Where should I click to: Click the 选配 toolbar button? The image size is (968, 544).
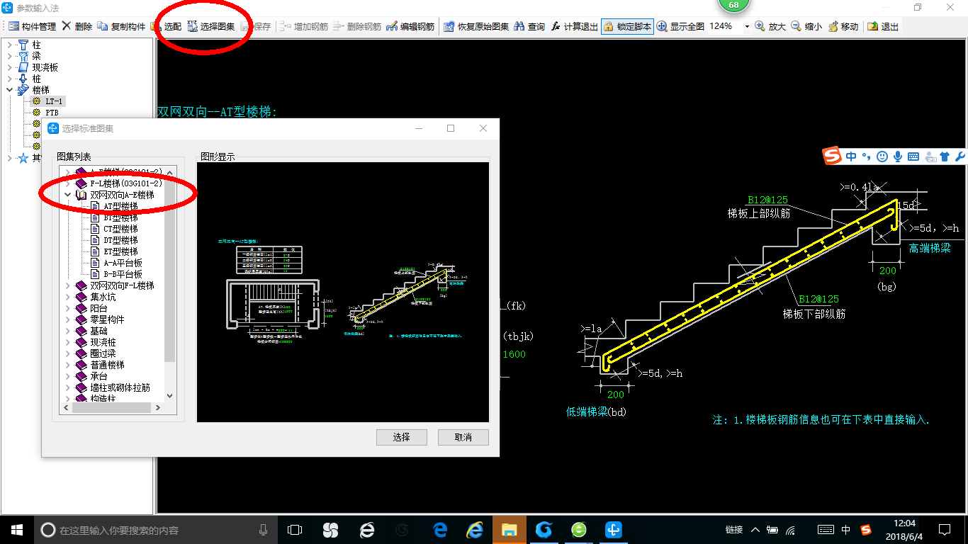pos(166,26)
